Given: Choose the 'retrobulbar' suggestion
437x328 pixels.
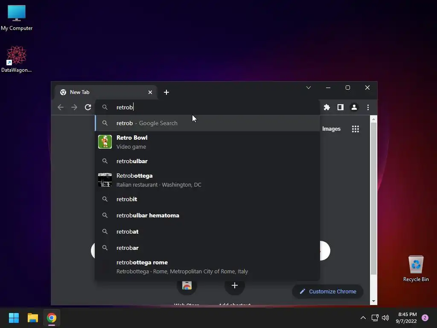Looking at the screenshot, I should coord(207,161).
